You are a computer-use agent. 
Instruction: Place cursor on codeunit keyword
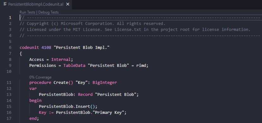click(29, 48)
